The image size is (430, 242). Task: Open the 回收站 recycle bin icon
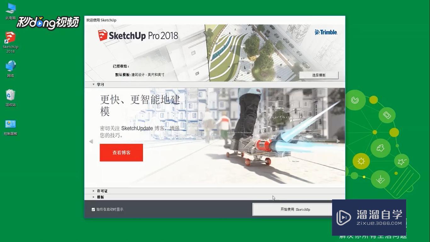pos(10,98)
